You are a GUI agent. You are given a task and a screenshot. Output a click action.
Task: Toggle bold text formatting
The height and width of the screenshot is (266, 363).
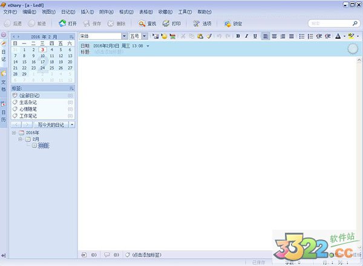coord(238,36)
